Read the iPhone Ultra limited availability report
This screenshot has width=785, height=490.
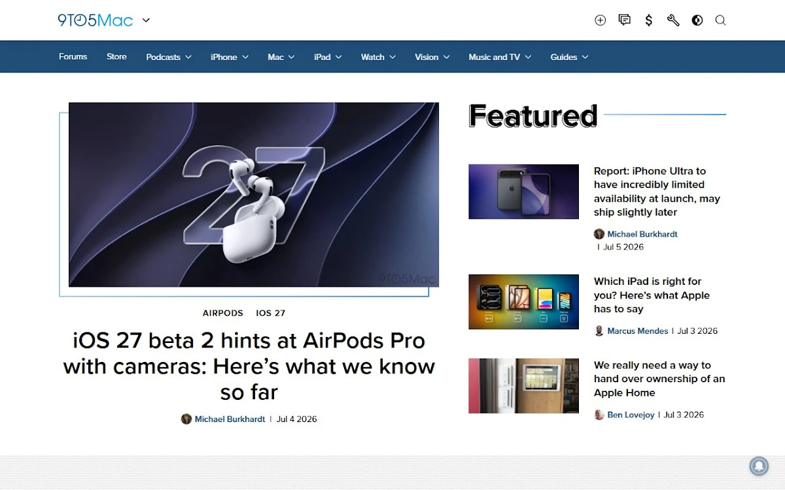tap(657, 191)
